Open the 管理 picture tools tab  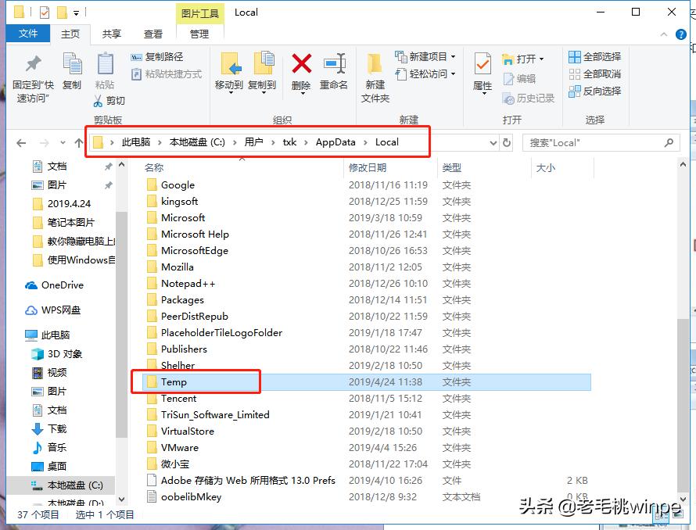199,34
